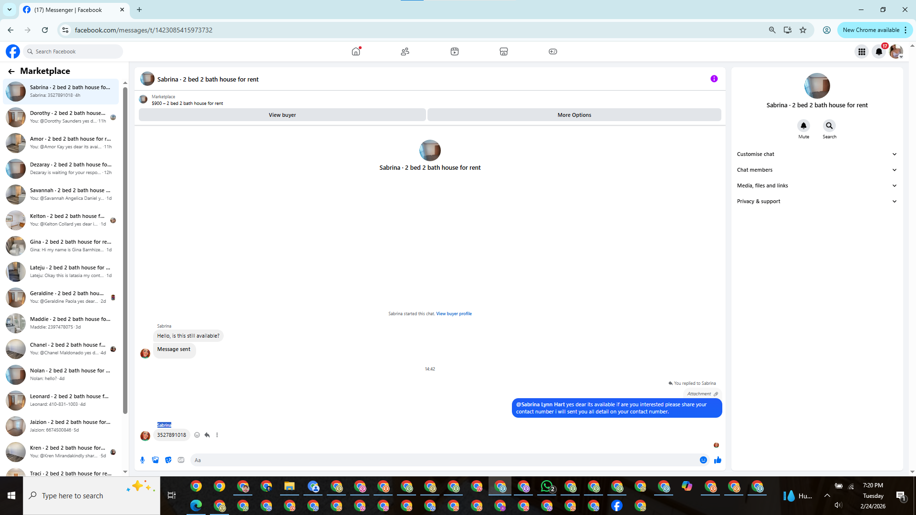The image size is (916, 515).
Task: Reply to the 3527891018 message
Action: click(207, 435)
